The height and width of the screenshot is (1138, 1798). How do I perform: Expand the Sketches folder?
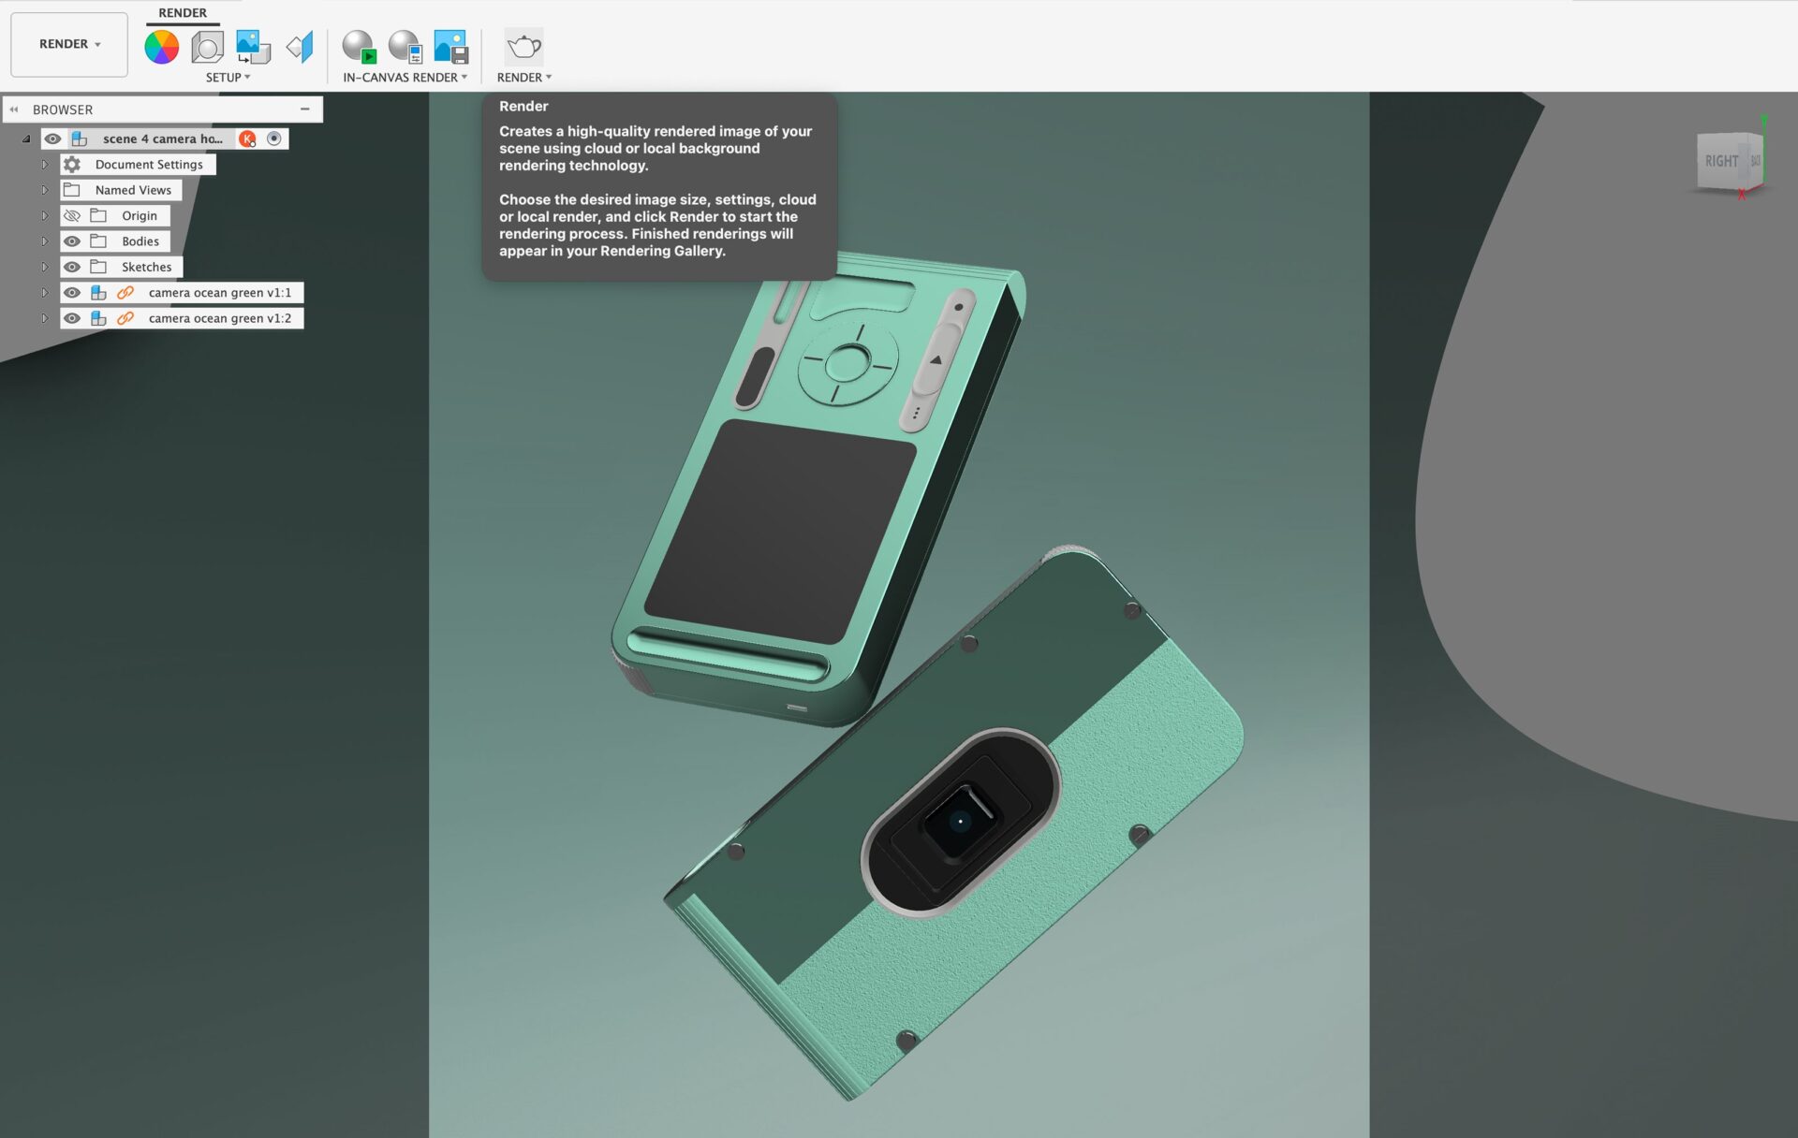point(44,267)
